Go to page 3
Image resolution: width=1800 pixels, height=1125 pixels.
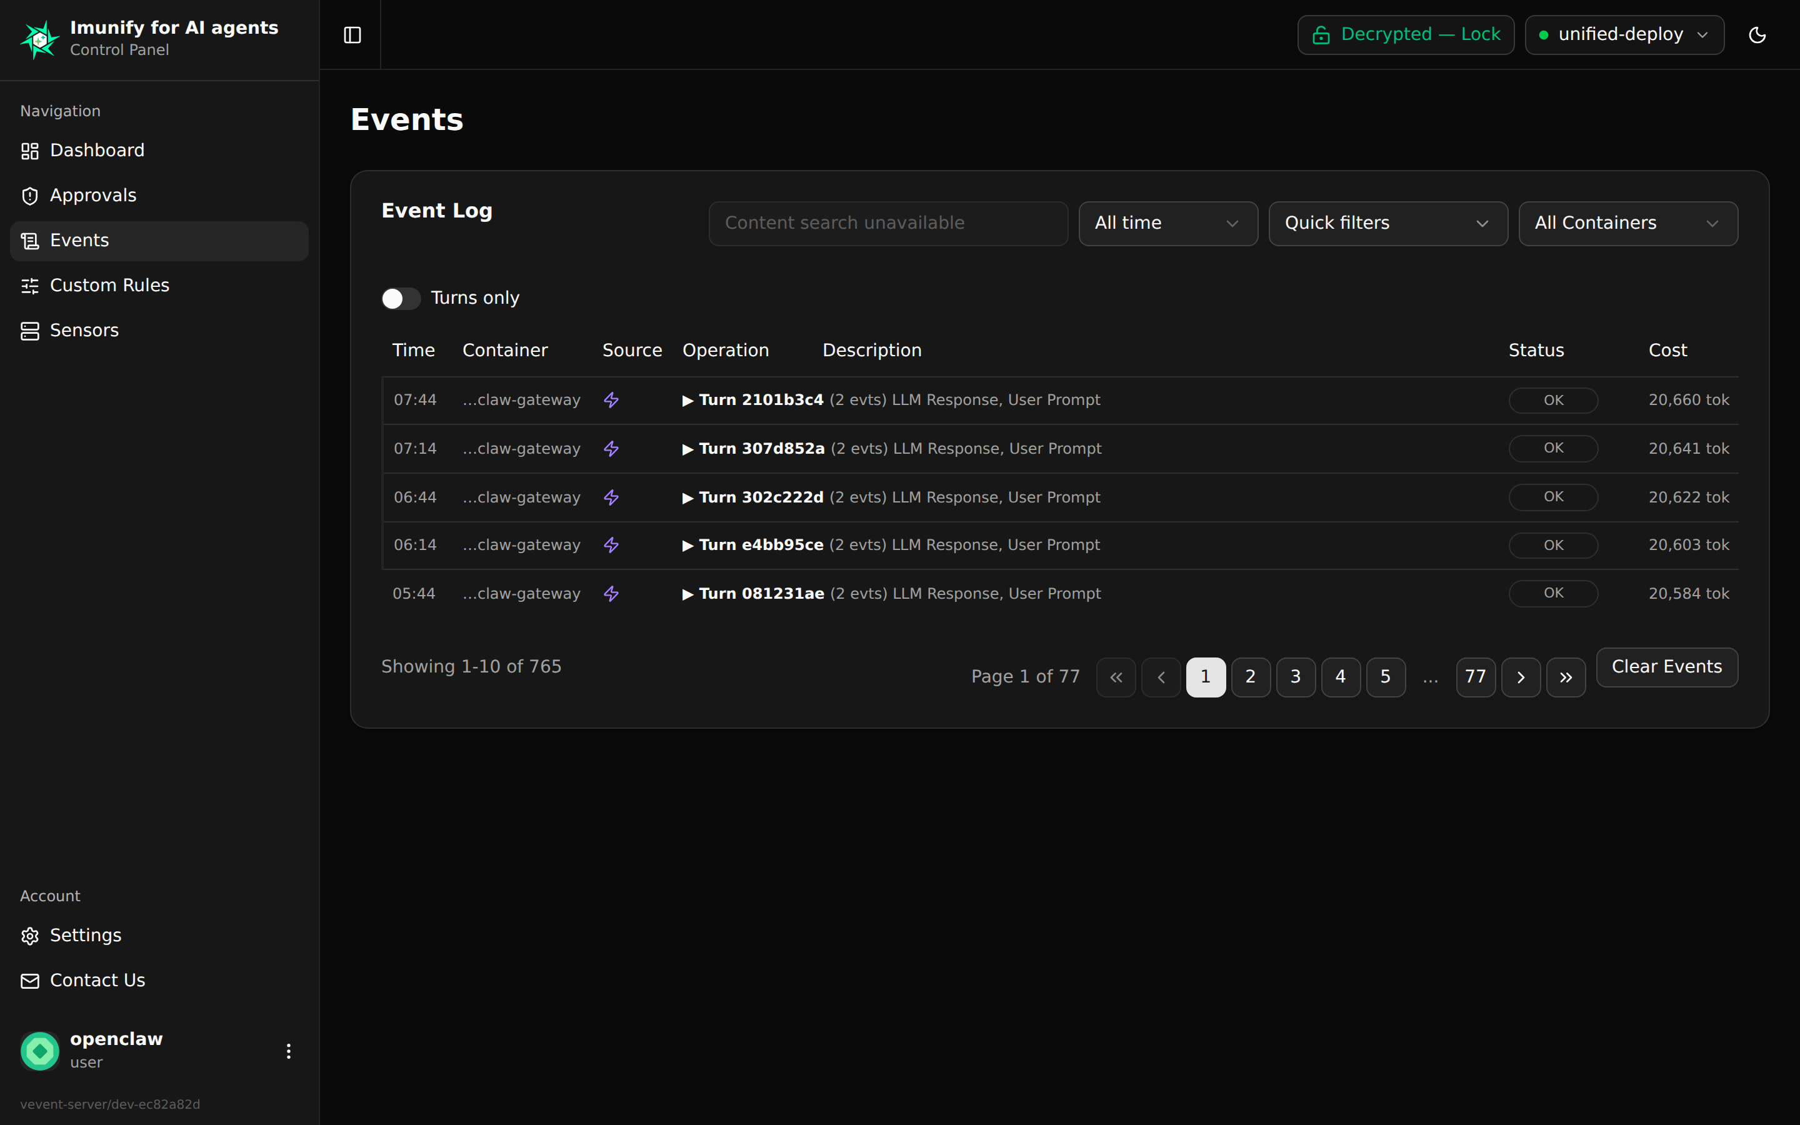pyautogui.click(x=1296, y=677)
